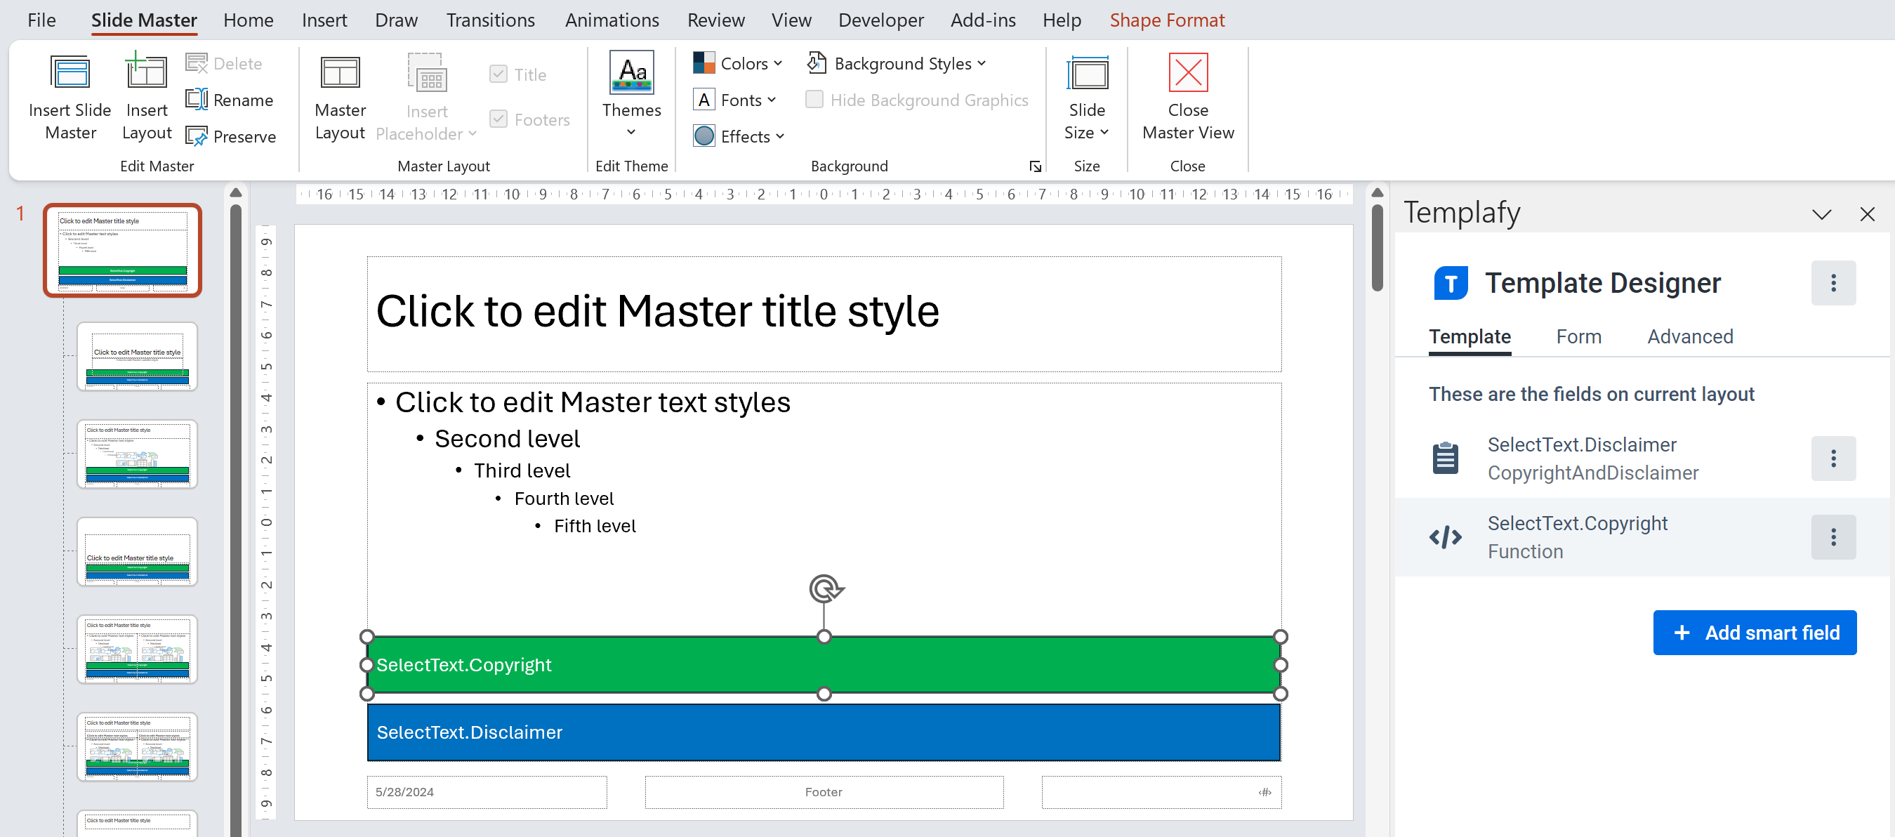The height and width of the screenshot is (837, 1895).
Task: Open the Background group dialog launcher
Action: click(1034, 166)
